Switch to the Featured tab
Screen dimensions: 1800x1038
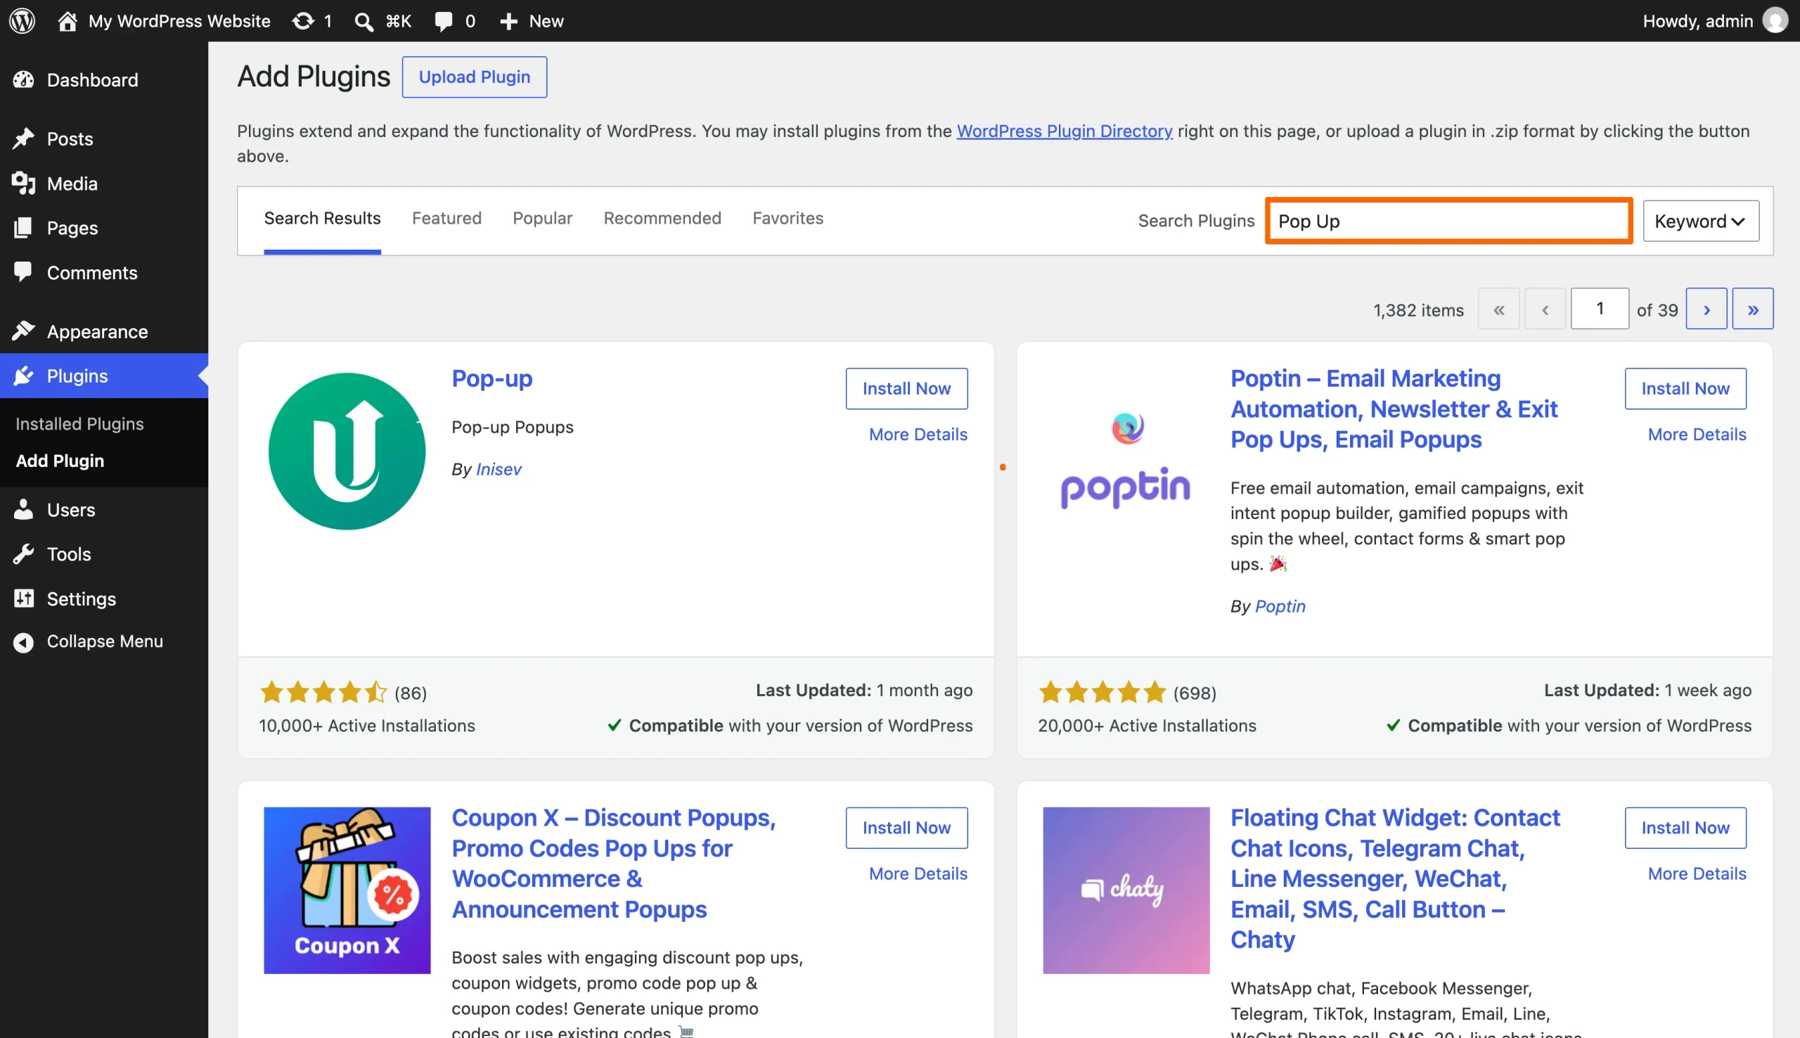click(446, 218)
